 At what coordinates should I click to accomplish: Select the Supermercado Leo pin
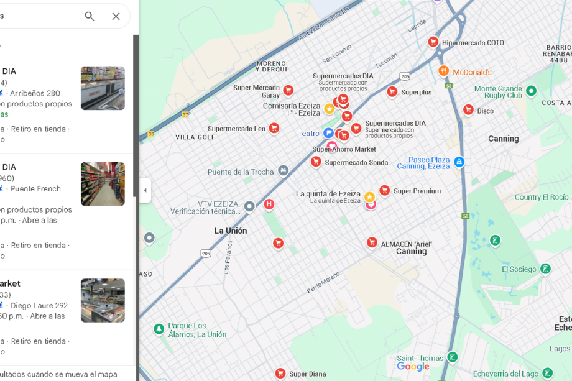274,128
